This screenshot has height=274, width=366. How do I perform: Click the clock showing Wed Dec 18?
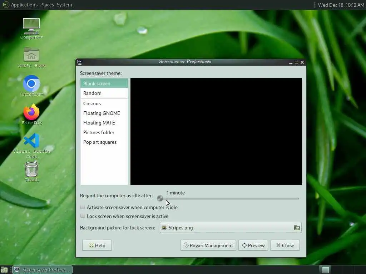click(341, 5)
